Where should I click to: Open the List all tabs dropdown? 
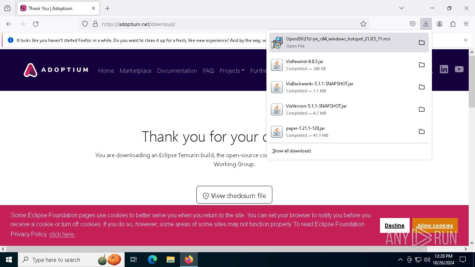pyautogui.click(x=402, y=8)
